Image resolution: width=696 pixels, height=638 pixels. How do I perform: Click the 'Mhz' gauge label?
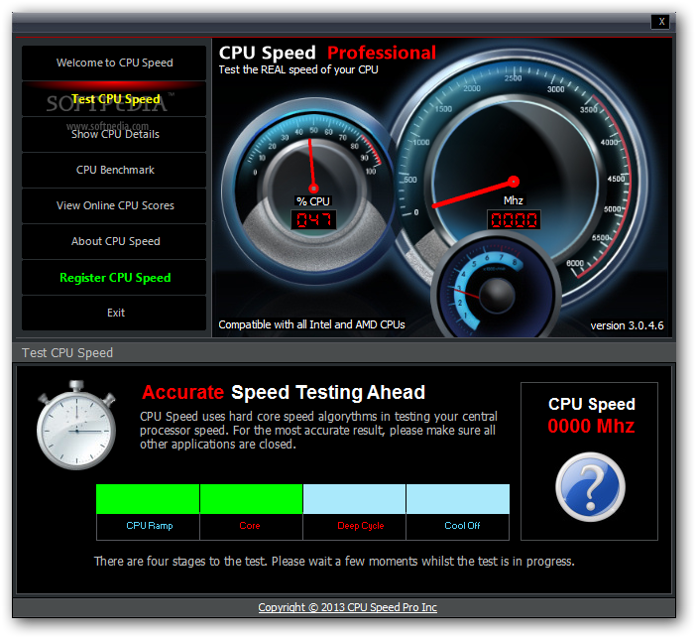[514, 200]
